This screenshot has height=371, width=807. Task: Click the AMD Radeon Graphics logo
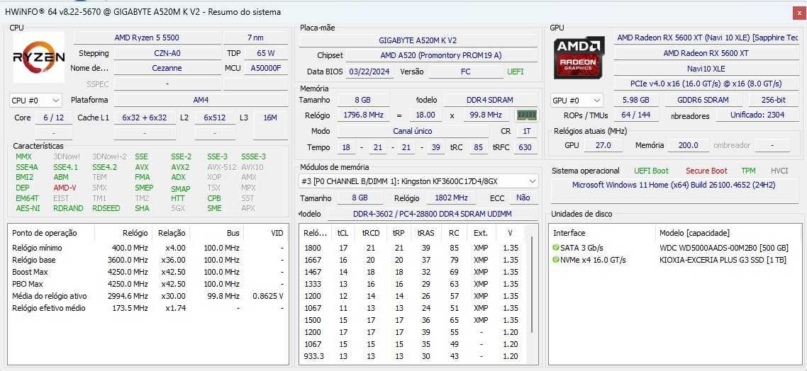579,57
